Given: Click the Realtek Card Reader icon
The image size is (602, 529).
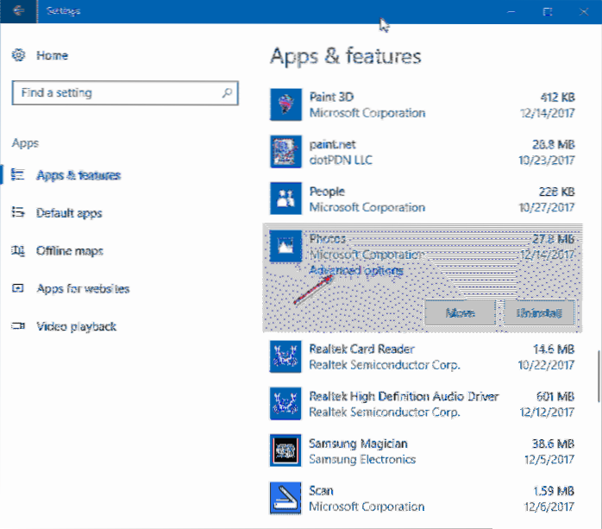Looking at the screenshot, I should pyautogui.click(x=285, y=356).
